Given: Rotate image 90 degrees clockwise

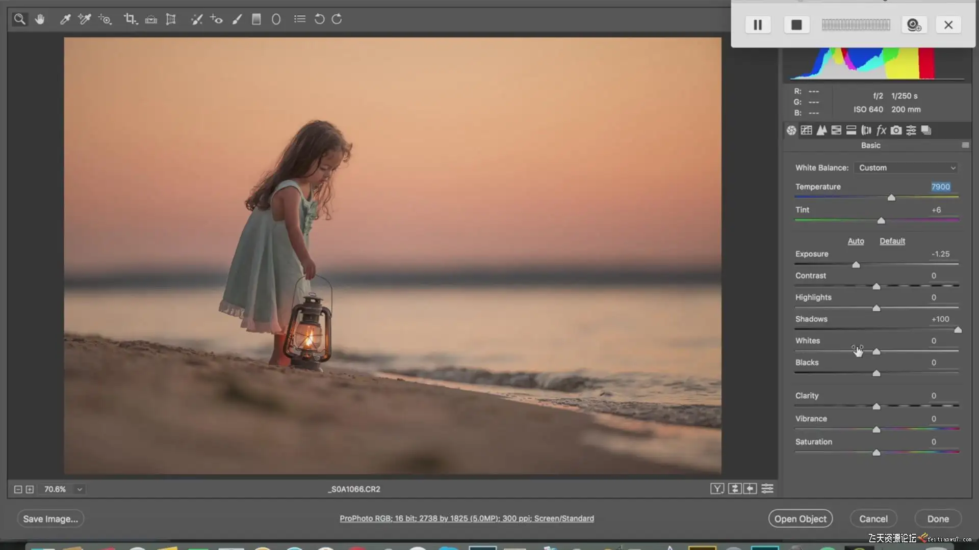Looking at the screenshot, I should click(x=337, y=19).
